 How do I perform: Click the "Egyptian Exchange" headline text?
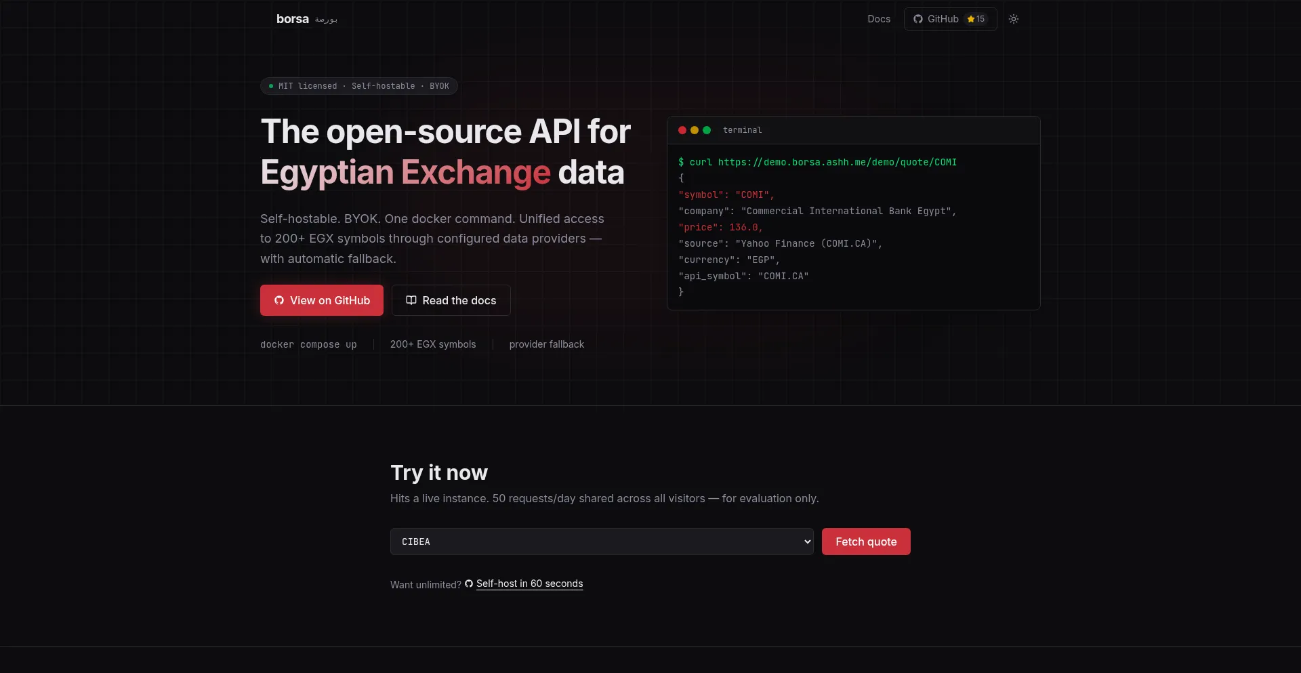(405, 172)
